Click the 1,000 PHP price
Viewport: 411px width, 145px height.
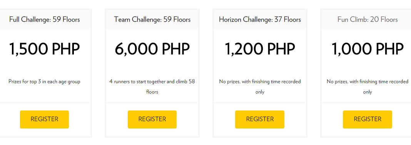[368, 49]
